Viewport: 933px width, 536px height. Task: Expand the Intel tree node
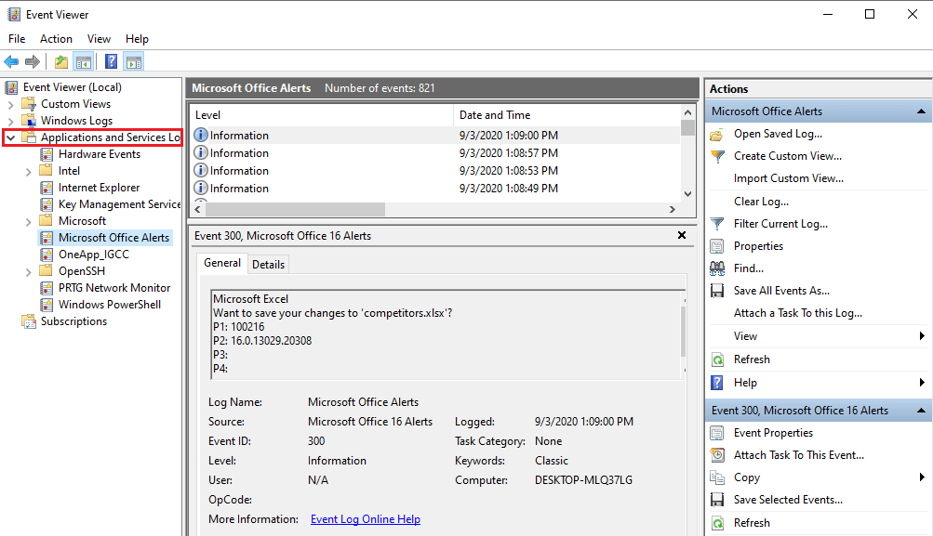27,170
